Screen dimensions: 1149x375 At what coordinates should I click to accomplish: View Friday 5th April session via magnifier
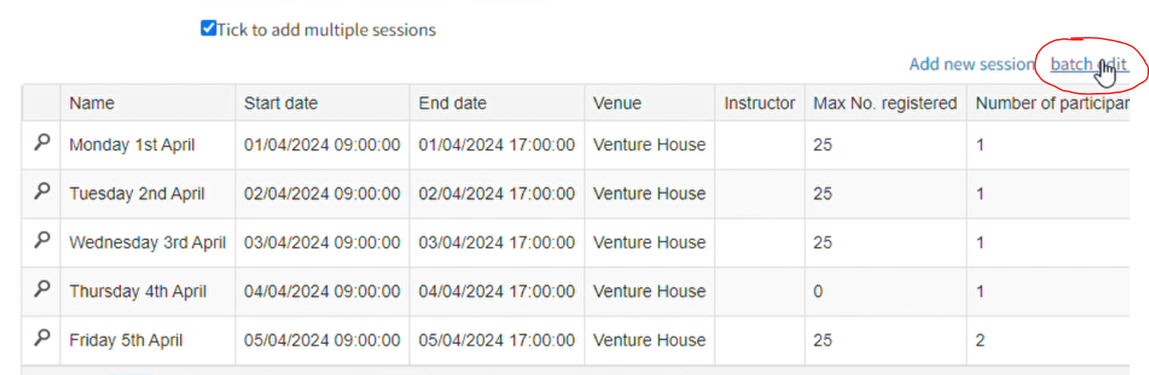click(x=42, y=338)
